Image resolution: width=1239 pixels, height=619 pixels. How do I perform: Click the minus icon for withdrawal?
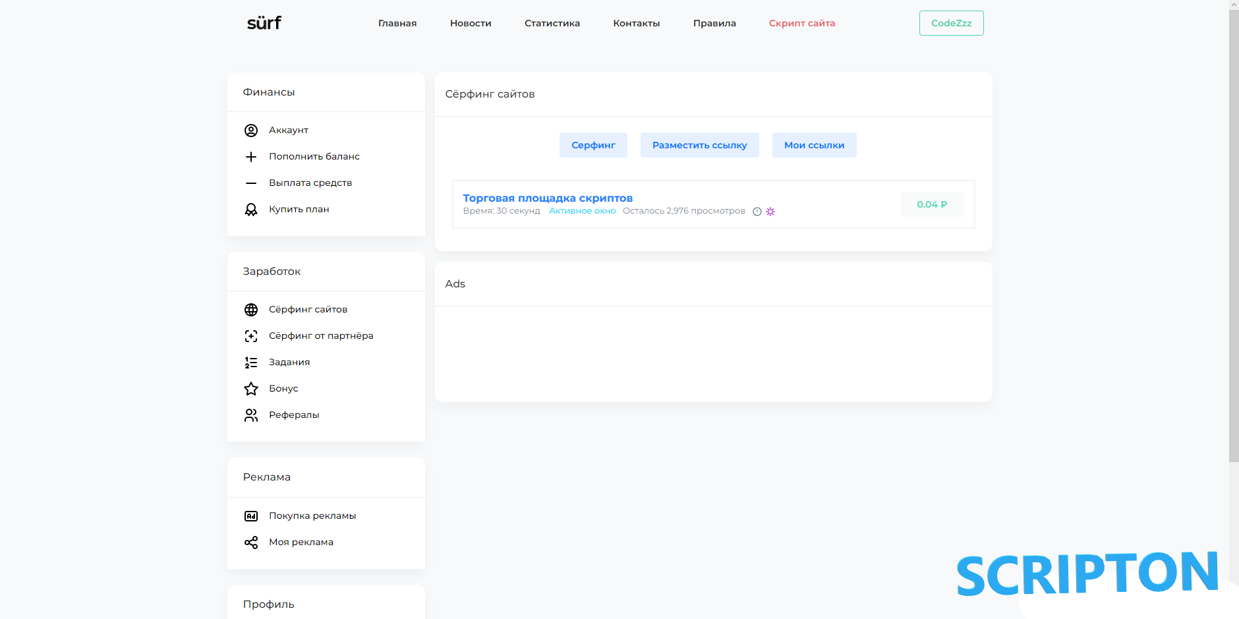pos(251,183)
